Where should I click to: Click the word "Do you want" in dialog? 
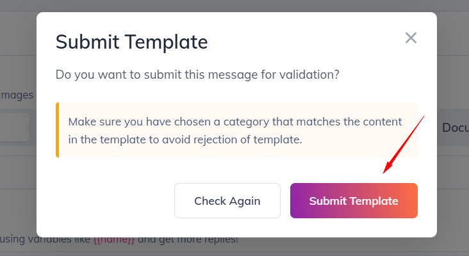point(85,75)
